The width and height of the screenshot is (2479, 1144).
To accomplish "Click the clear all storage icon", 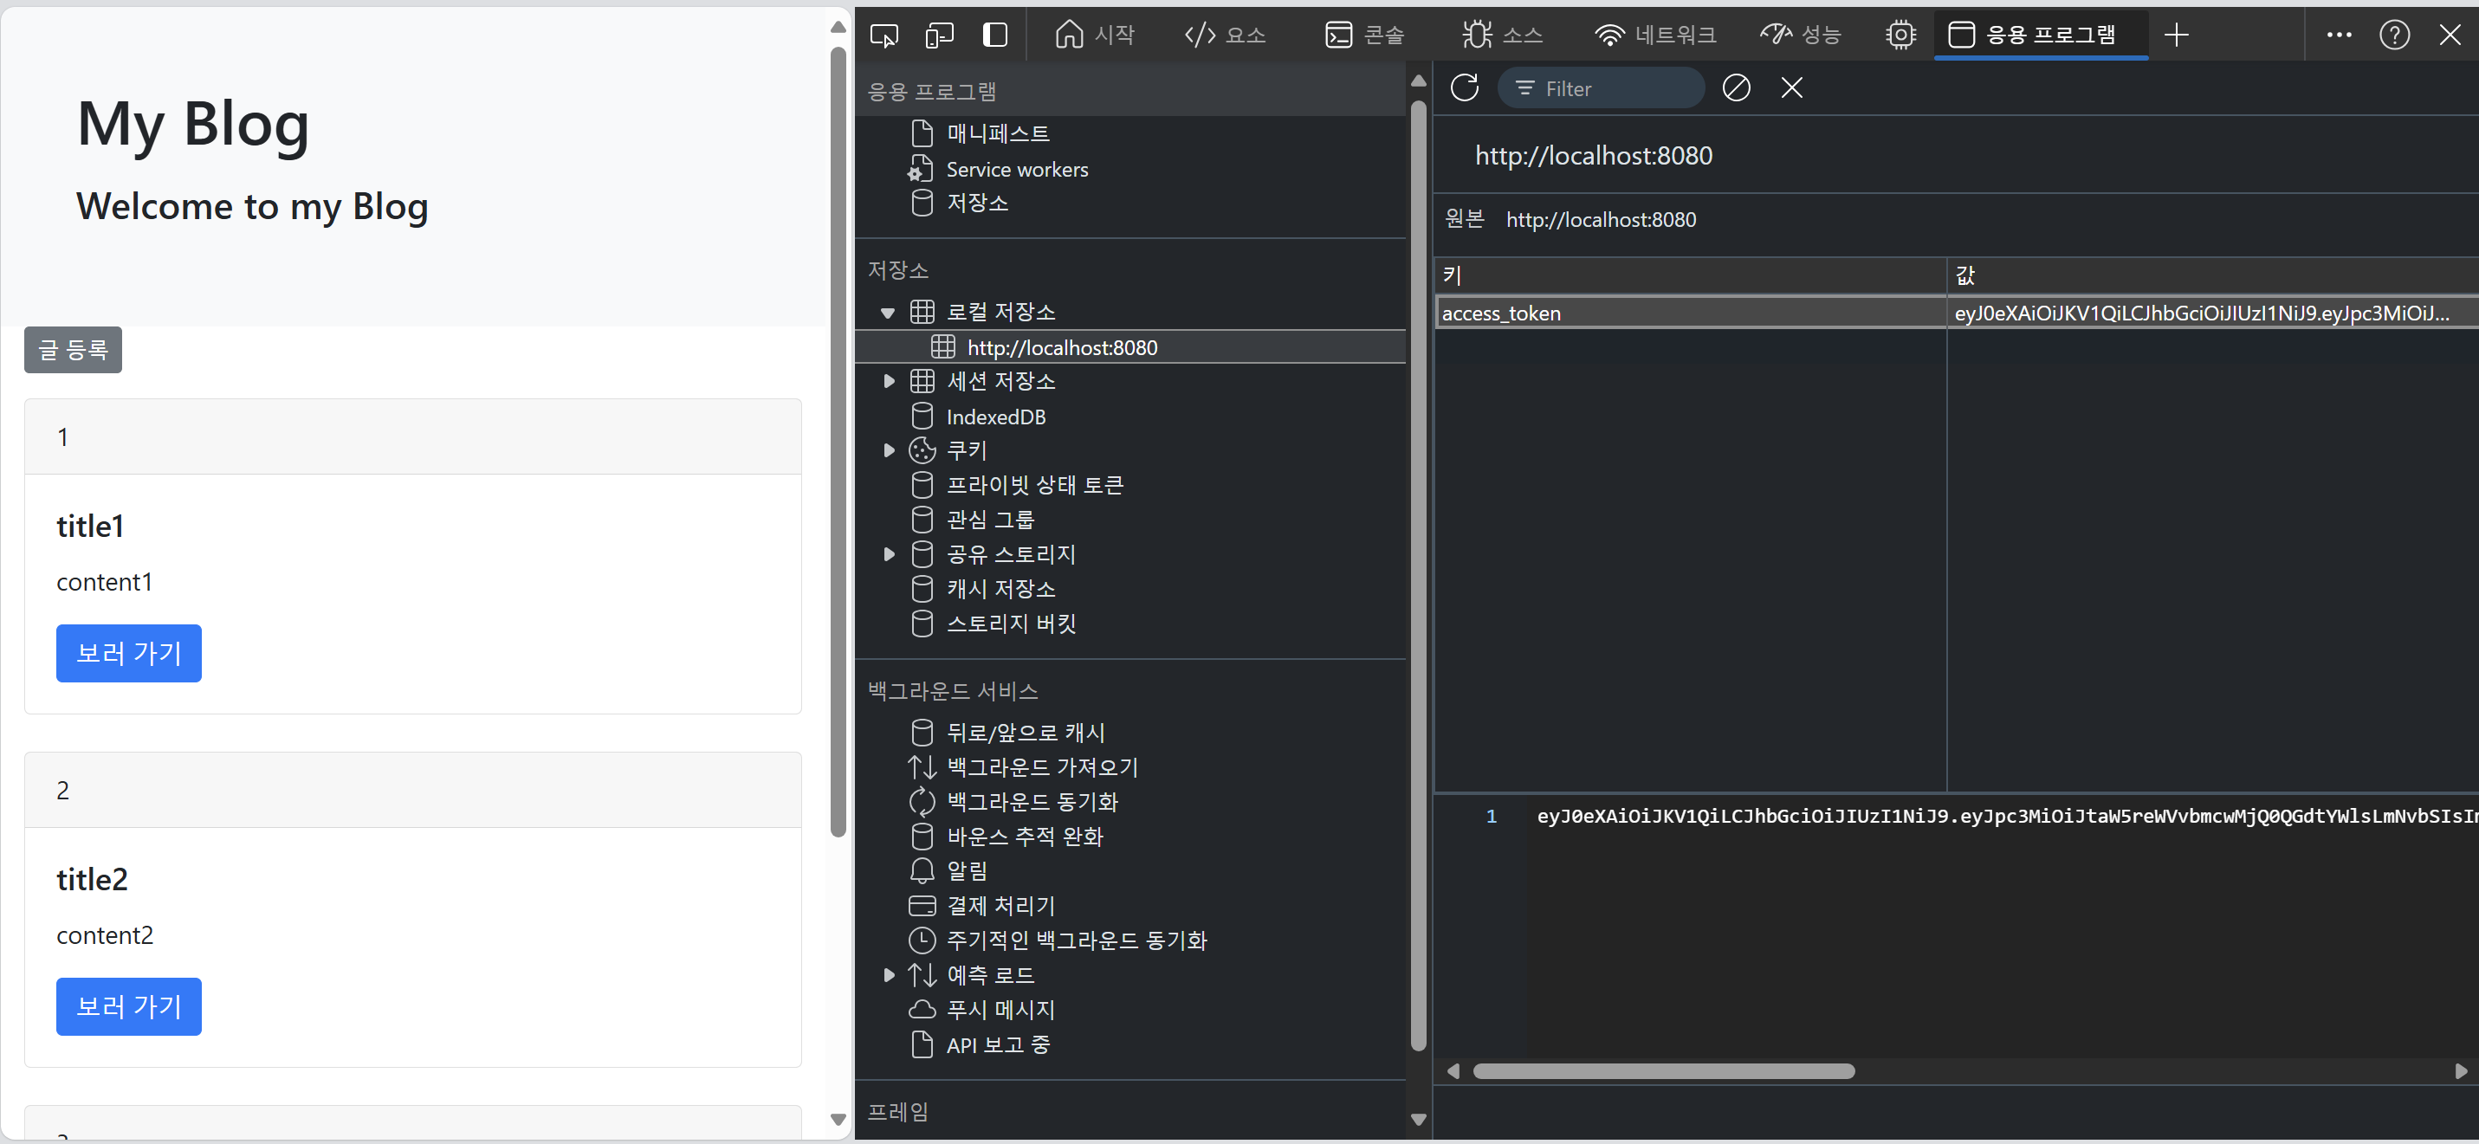I will click(x=1736, y=88).
